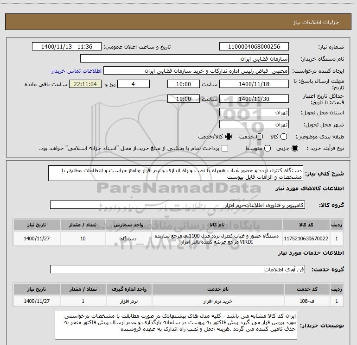Click the quantity cell 10 in goods table
Image resolution: width=357 pixels, height=345 pixels.
coord(83,238)
